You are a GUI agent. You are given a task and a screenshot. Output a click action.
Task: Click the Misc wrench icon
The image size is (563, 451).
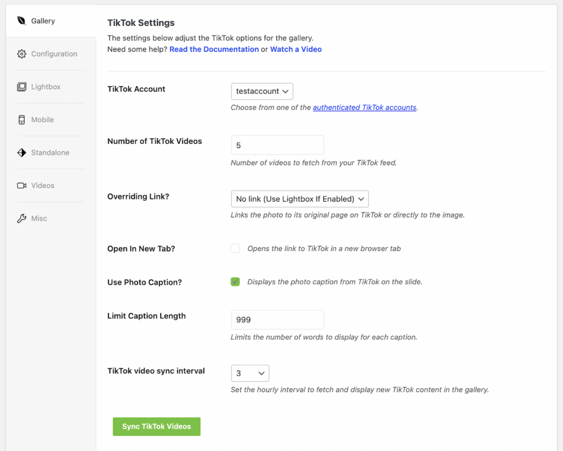click(x=21, y=219)
